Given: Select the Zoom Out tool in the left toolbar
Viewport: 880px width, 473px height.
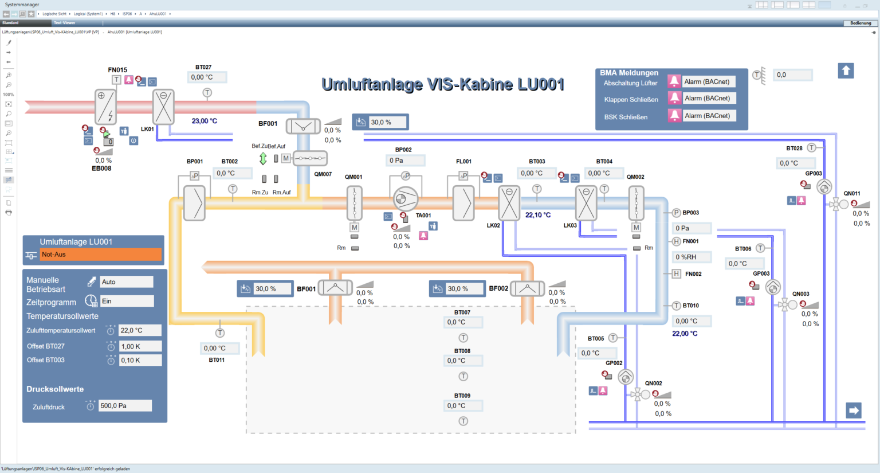Looking at the screenshot, I should pos(8,85).
